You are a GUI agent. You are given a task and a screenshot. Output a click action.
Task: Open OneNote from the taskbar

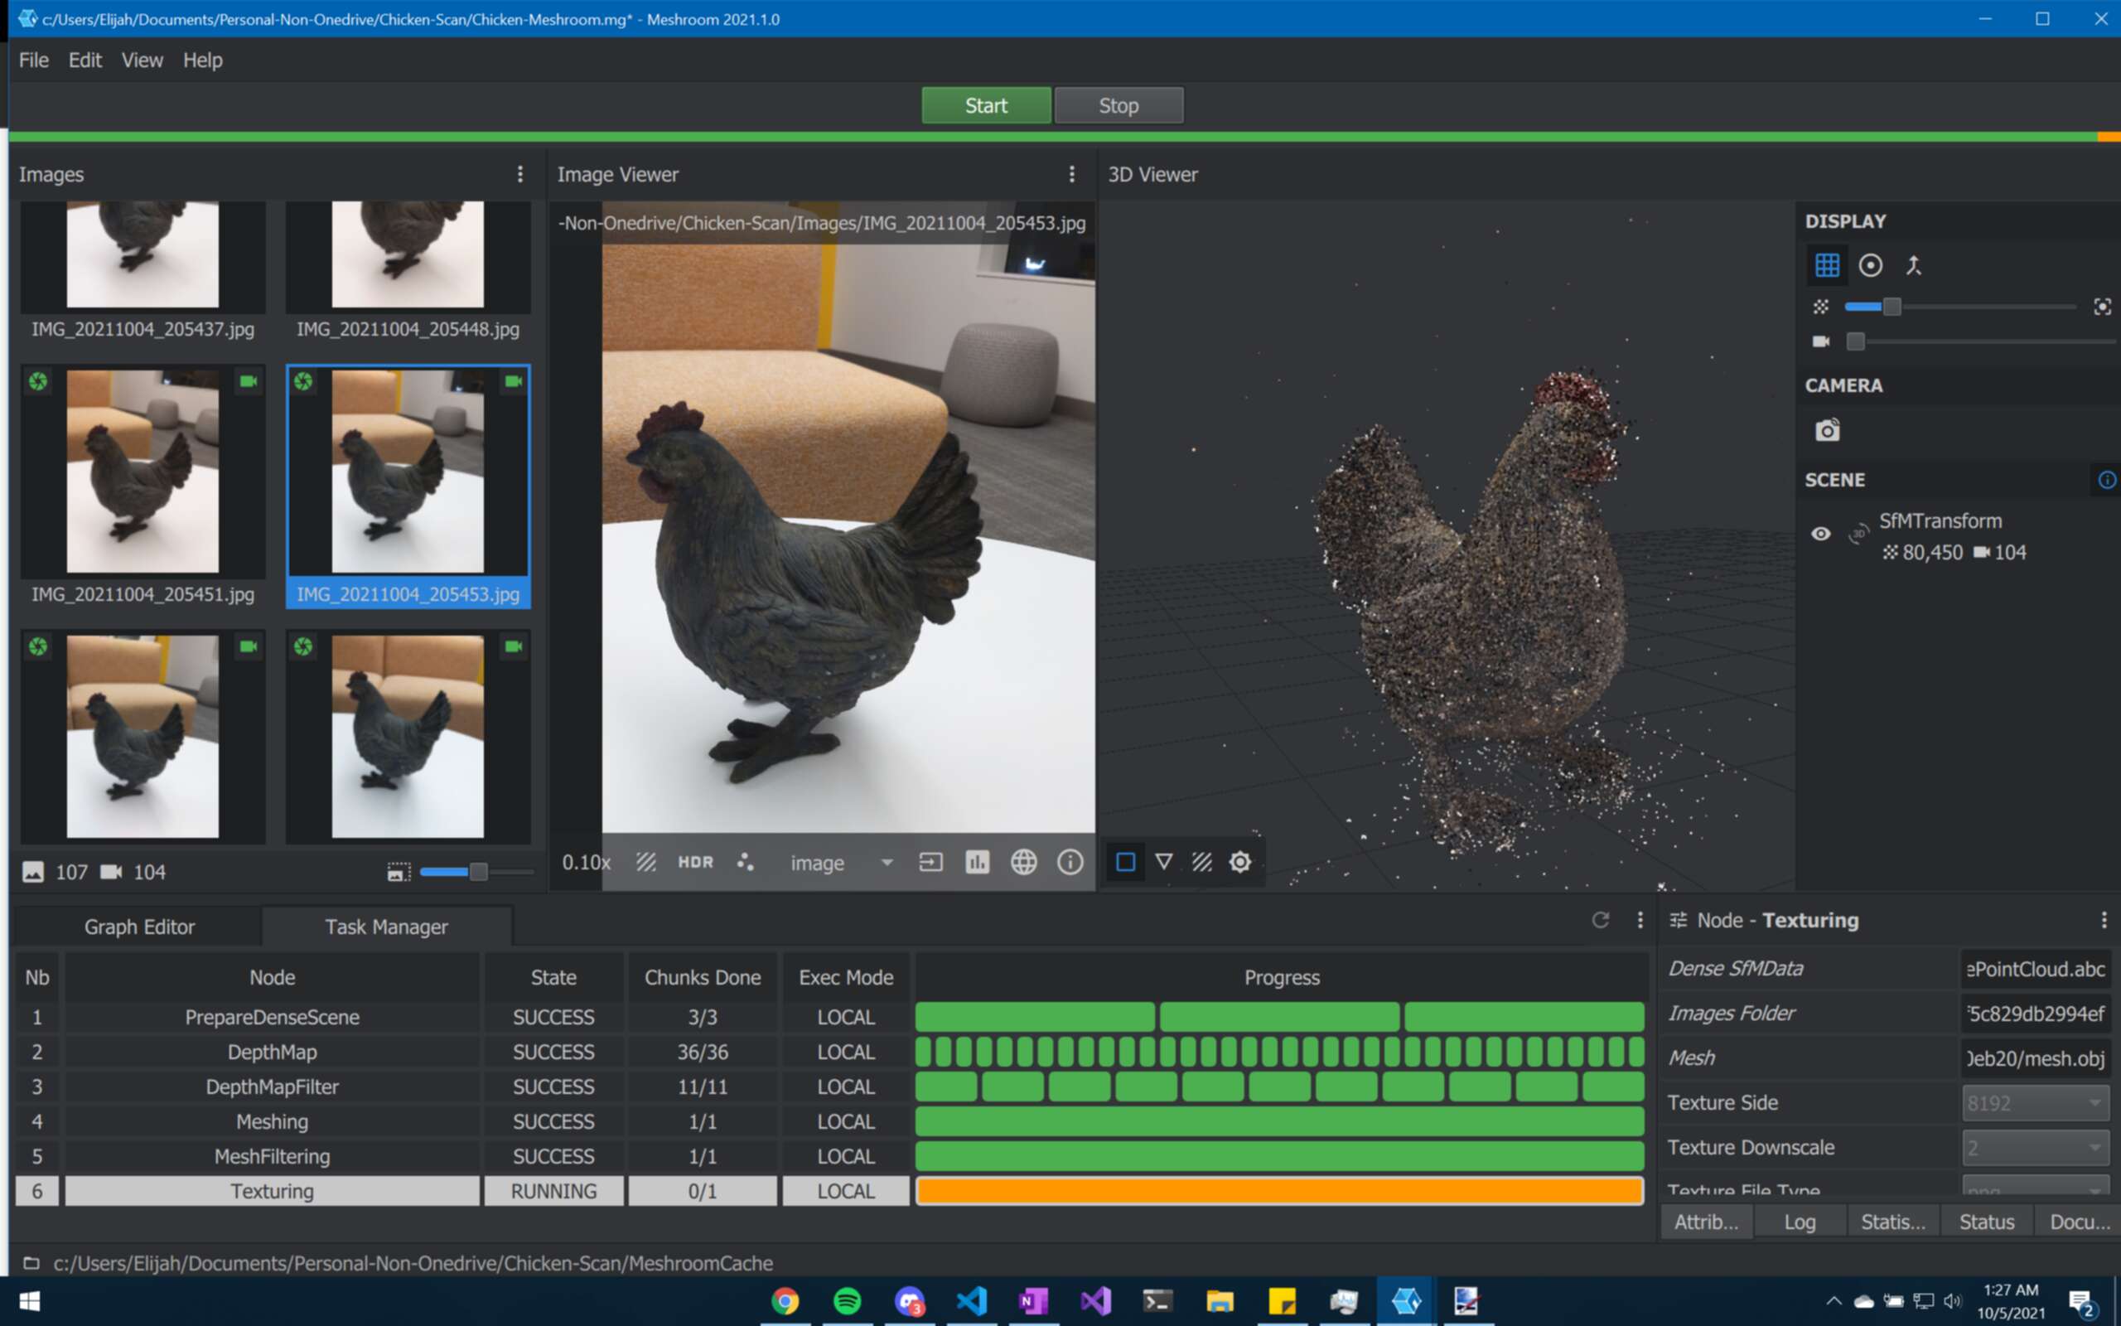[1034, 1300]
